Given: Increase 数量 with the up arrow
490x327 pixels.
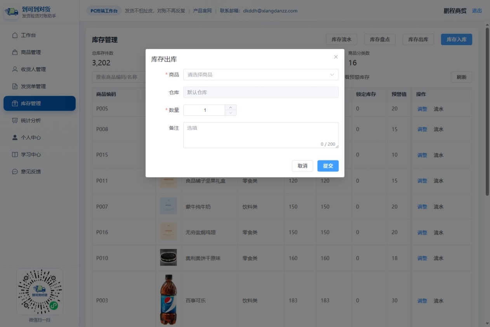Looking at the screenshot, I should coord(231,108).
